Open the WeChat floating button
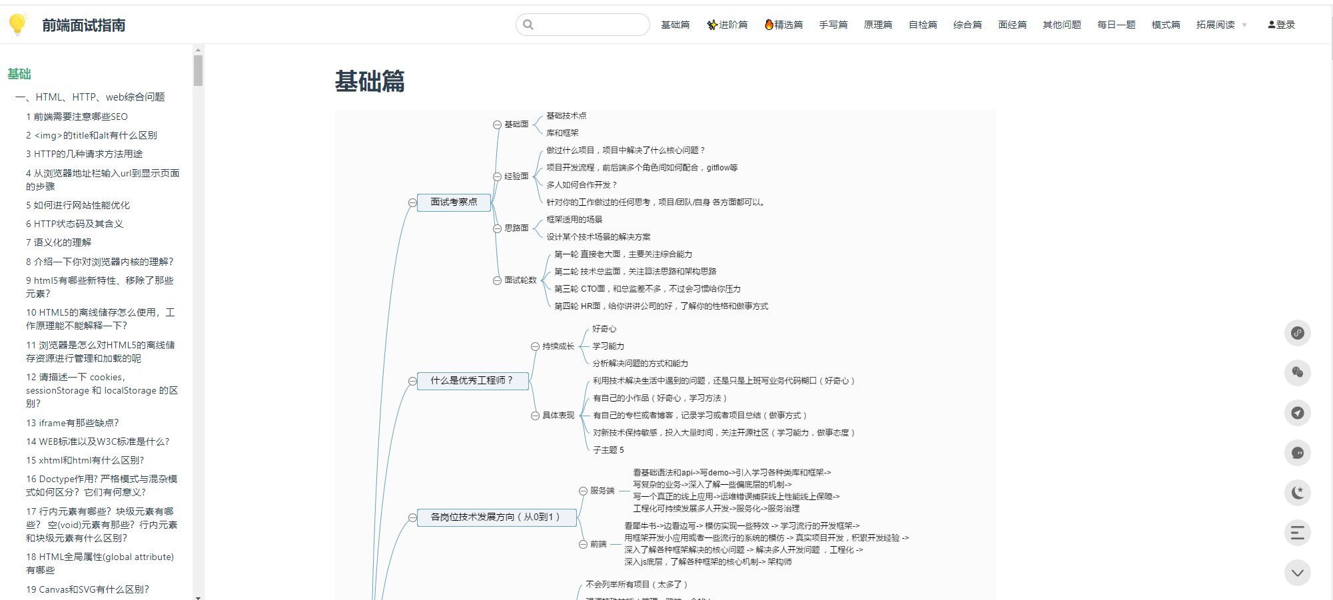Image resolution: width=1333 pixels, height=600 pixels. [x=1298, y=373]
